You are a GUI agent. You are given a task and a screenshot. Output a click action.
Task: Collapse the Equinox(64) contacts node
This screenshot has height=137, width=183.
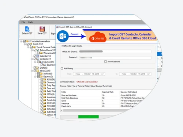pyautogui.click(x=36, y=62)
